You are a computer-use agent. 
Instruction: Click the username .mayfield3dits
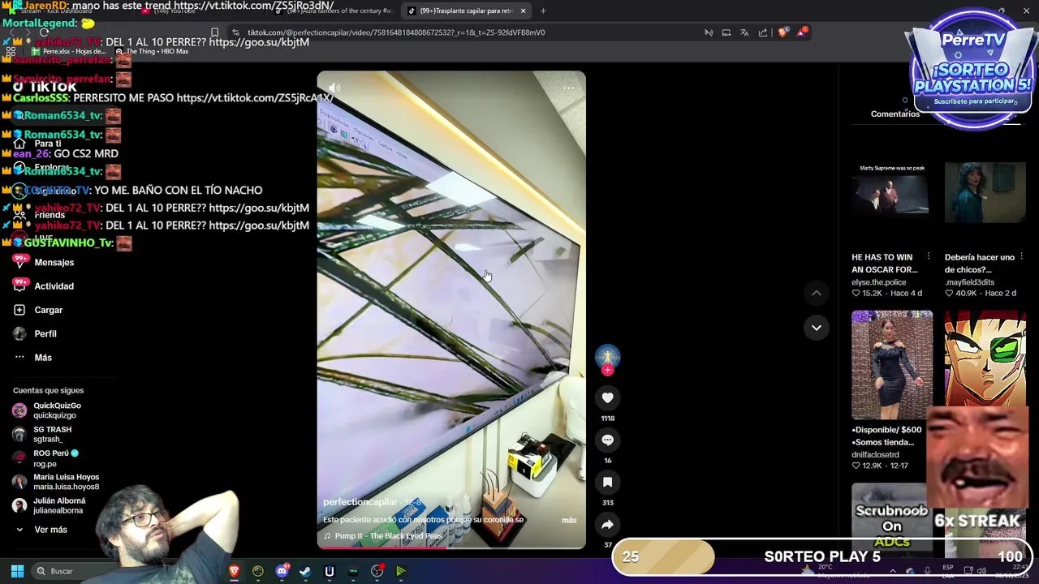coord(969,282)
